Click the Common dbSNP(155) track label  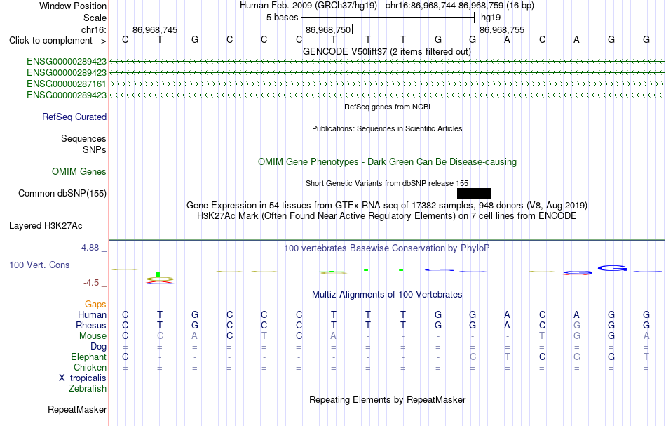pyautogui.click(x=62, y=194)
